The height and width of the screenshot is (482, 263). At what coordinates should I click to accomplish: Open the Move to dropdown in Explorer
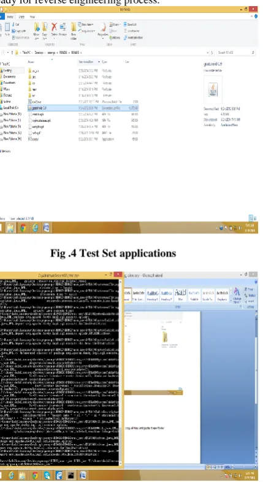pos(37,31)
